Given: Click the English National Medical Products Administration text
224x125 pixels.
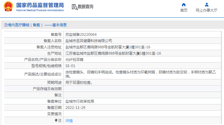Looking at the screenshot, I should point(40,10).
